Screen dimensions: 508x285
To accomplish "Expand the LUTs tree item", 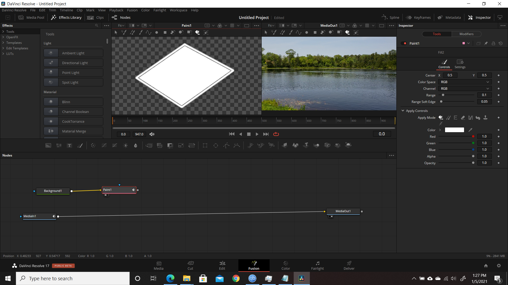I will (3, 54).
